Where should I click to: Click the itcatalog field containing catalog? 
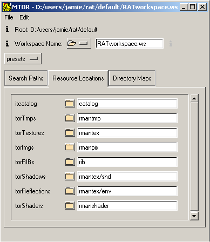tap(127, 104)
